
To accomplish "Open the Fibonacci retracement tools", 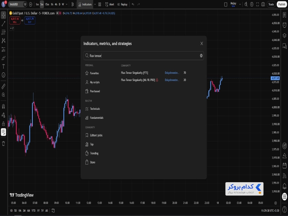I will coord(4,32).
